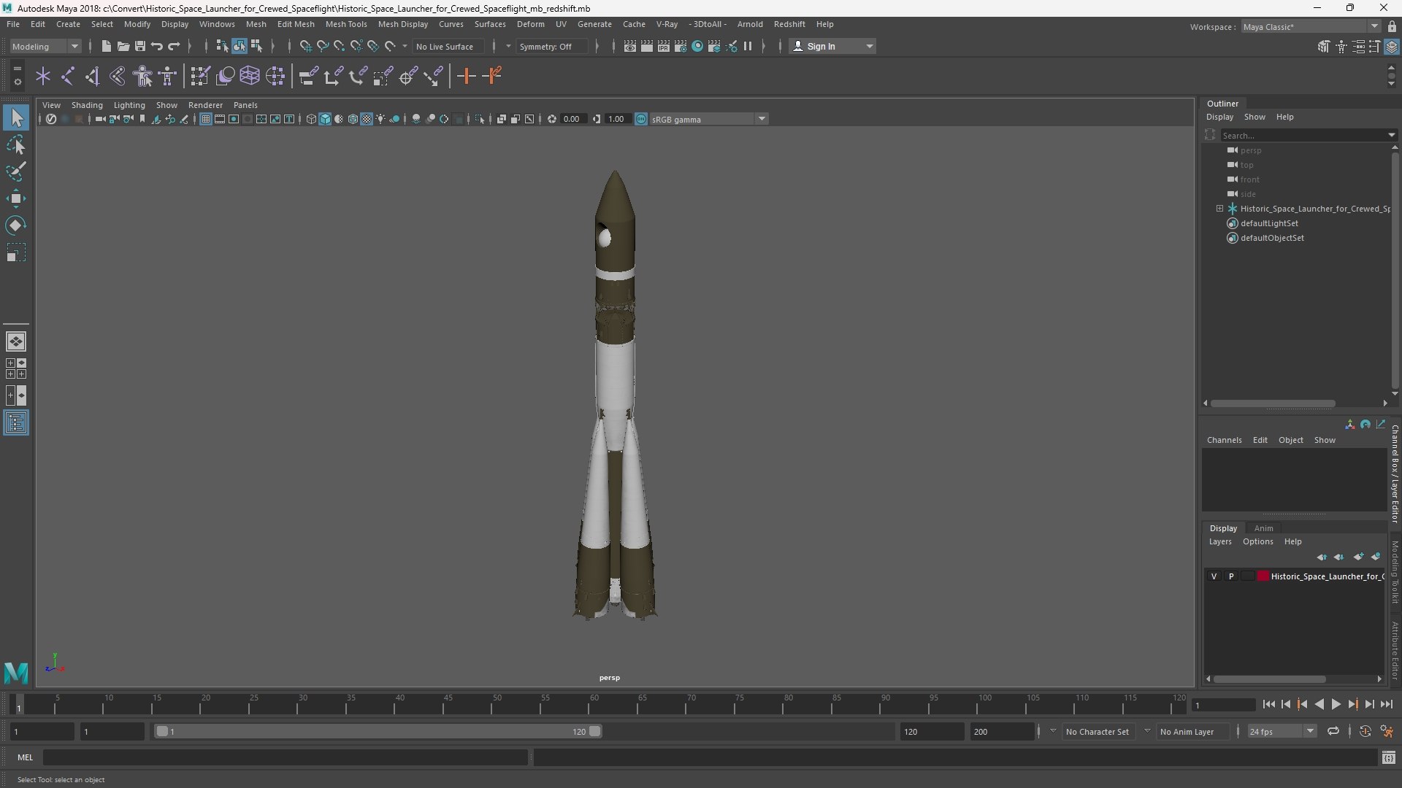The height and width of the screenshot is (788, 1402).
Task: Click the Outliner search field
Action: click(1304, 135)
